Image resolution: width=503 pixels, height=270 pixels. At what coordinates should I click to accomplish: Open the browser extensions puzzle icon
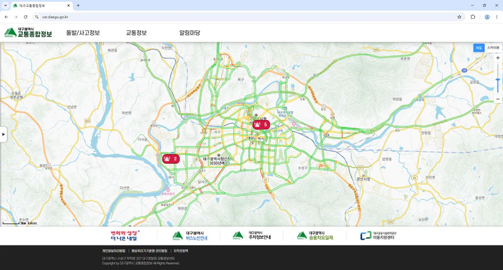pos(473,17)
